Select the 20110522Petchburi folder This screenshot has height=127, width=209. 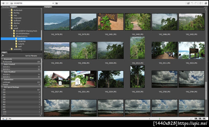pos(23,33)
